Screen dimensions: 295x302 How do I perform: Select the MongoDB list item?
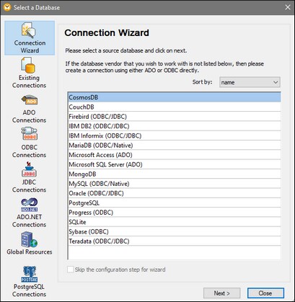click(x=175, y=174)
